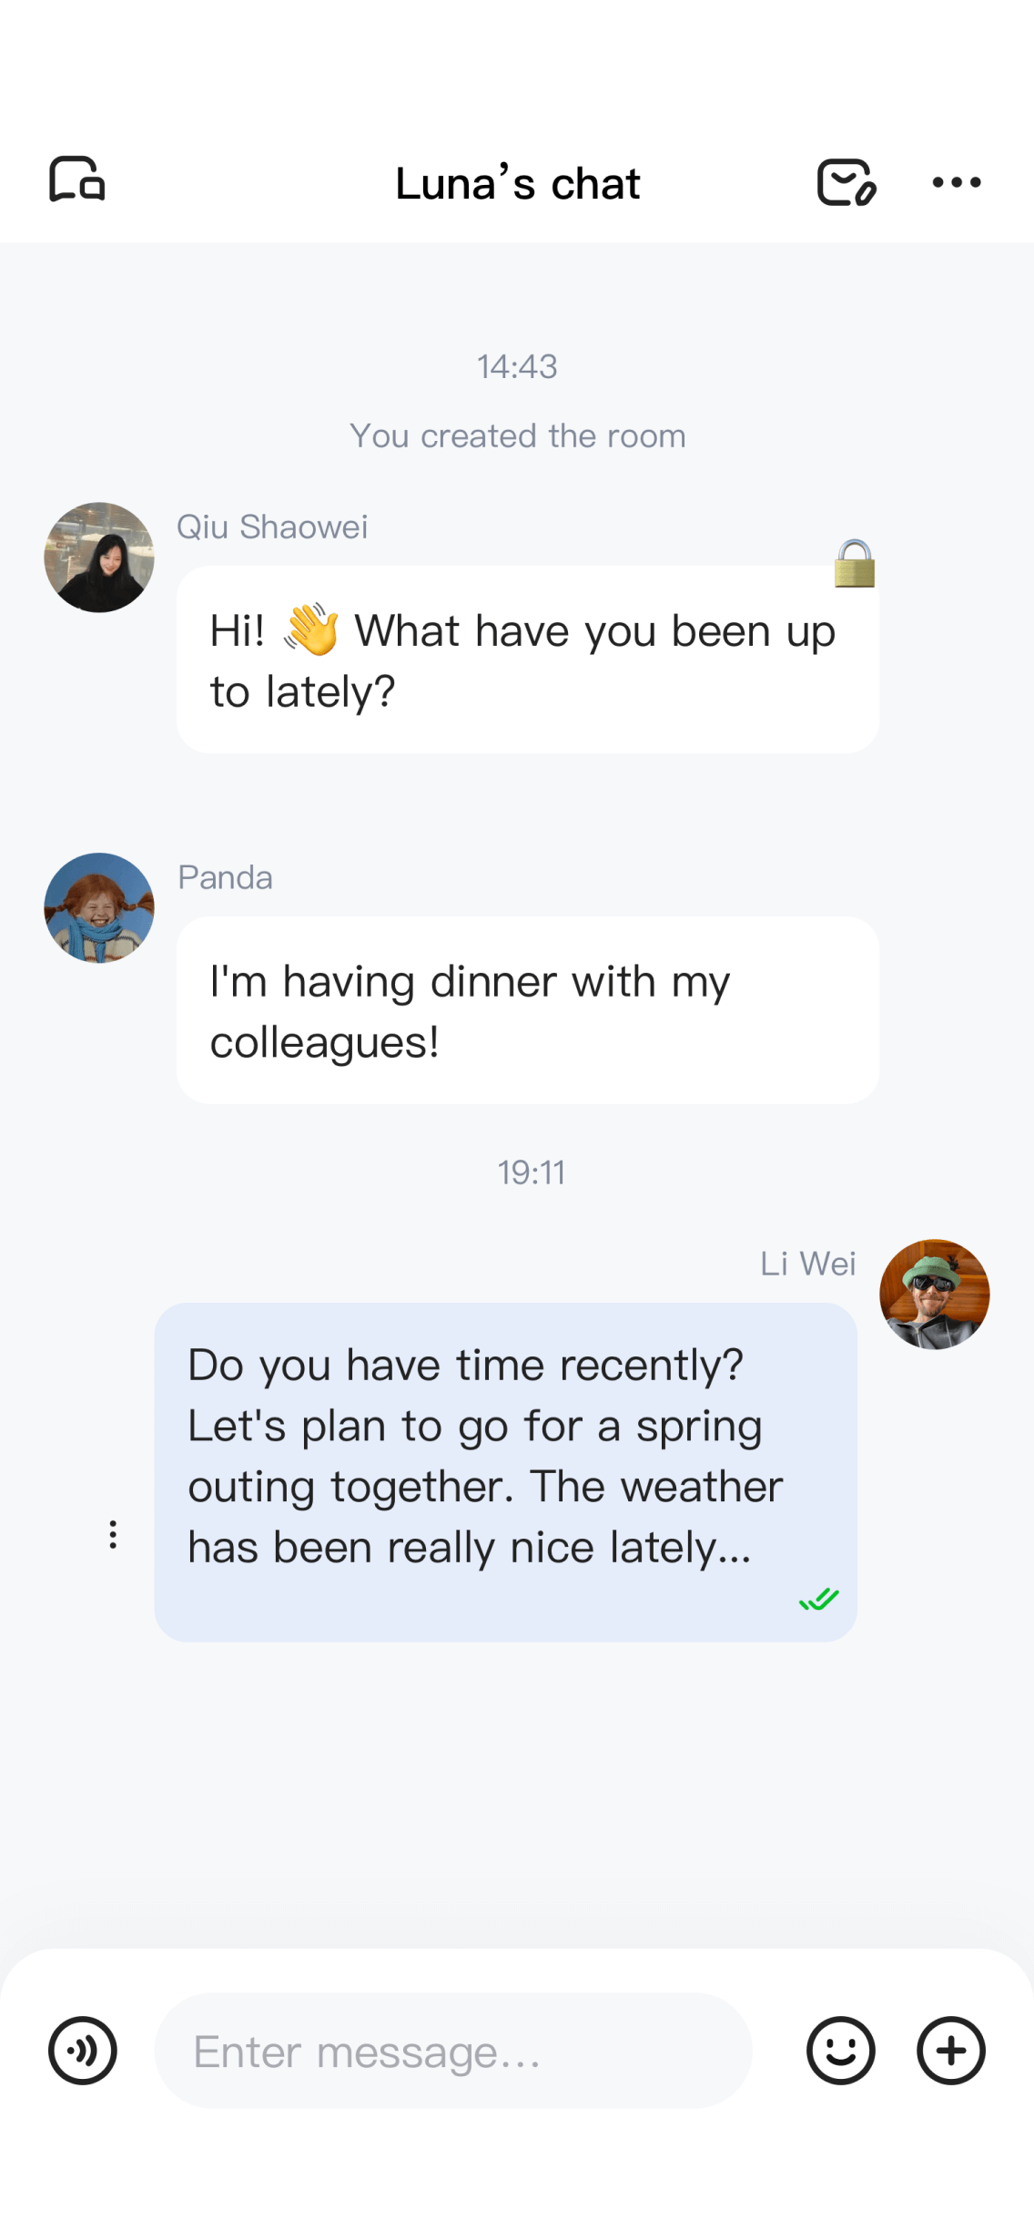Select the spring outing message bubble

[505, 1471]
